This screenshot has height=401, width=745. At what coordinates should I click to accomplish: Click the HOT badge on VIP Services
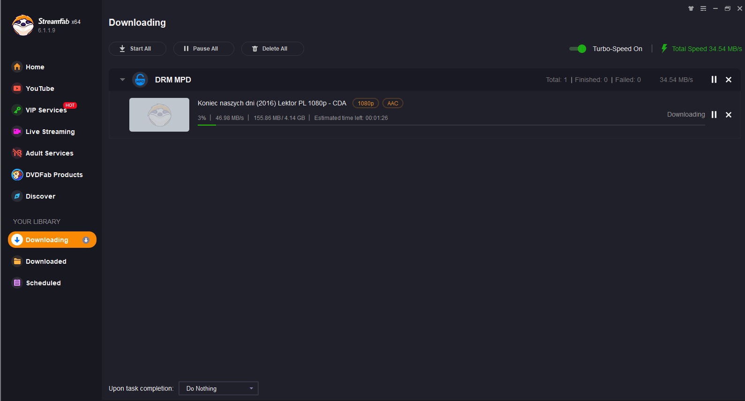click(70, 105)
